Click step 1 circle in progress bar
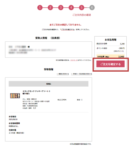 coord(40,8)
